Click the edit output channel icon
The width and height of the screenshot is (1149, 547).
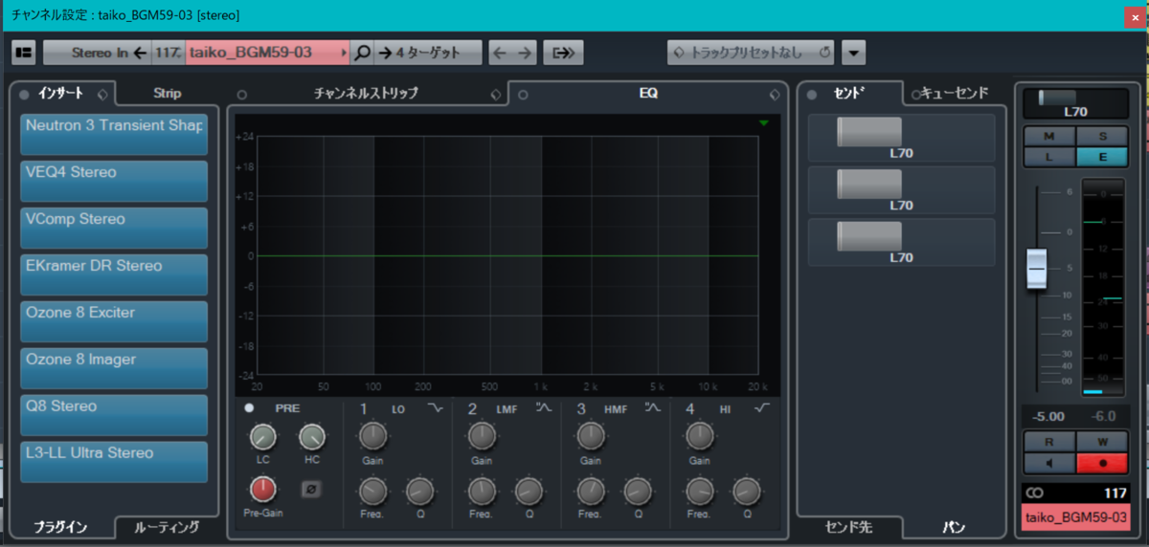pyautogui.click(x=563, y=53)
